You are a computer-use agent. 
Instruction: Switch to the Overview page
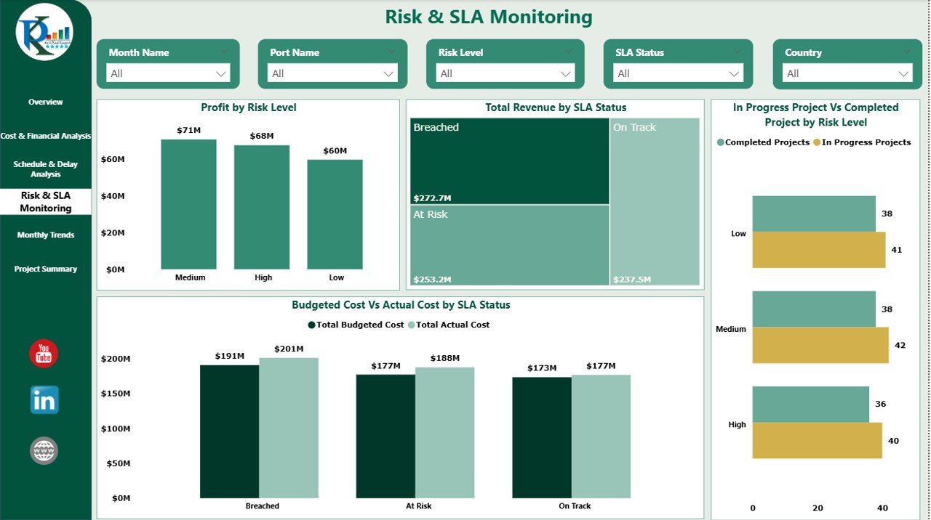[45, 102]
